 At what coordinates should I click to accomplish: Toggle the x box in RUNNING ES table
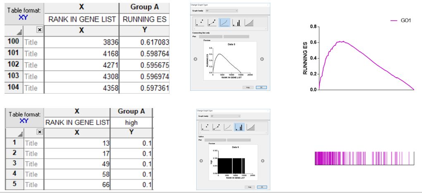coord(40,30)
